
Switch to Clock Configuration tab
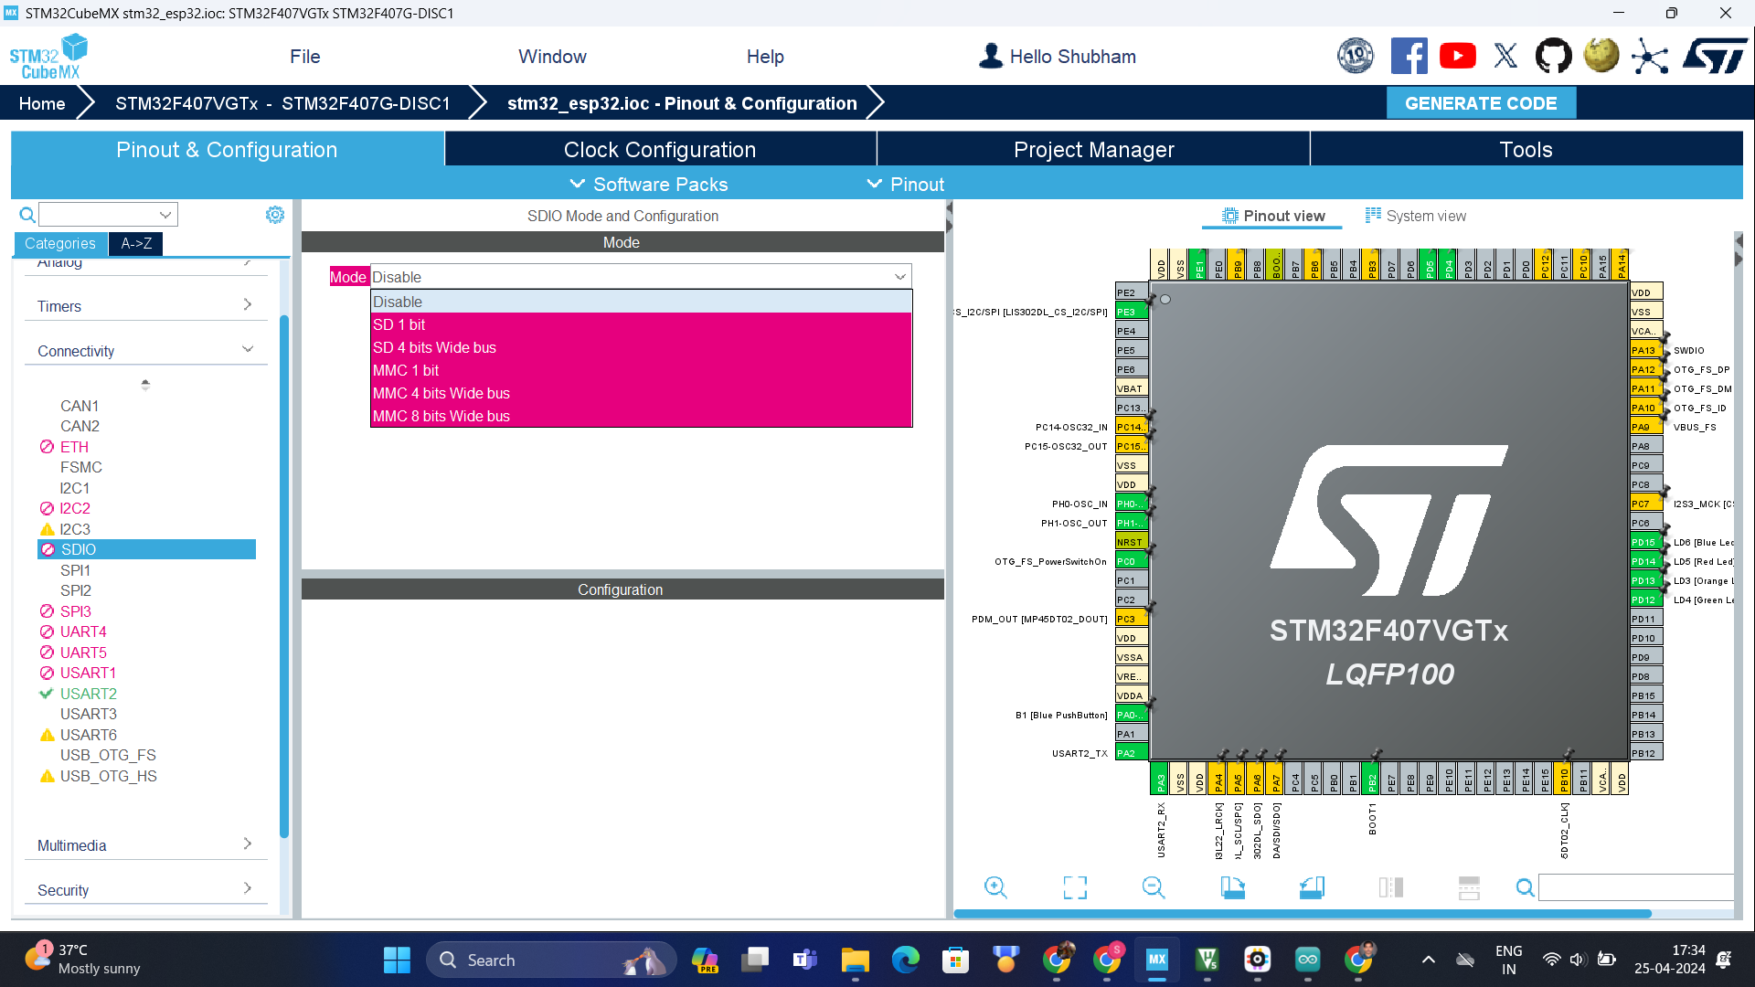click(x=660, y=149)
